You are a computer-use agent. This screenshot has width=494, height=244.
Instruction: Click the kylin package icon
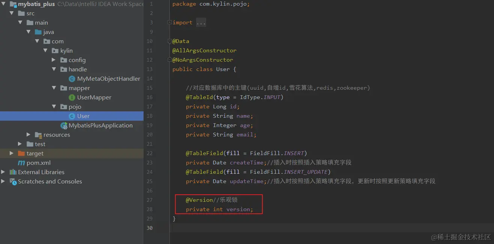55,51
